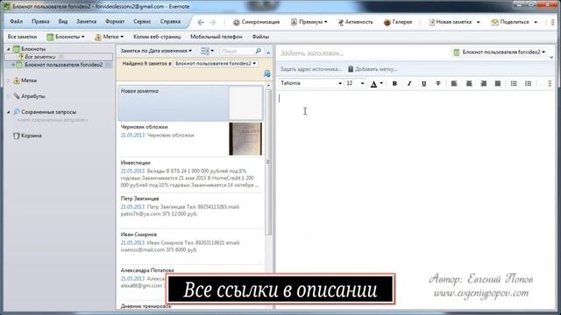Click the Поиск search field
561x315 pixels.
tap(237, 52)
